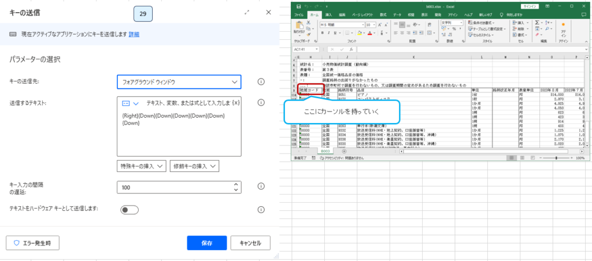Click the Bold button in Excel ribbon
Screen dimensions: 592x261
tap(323, 33)
